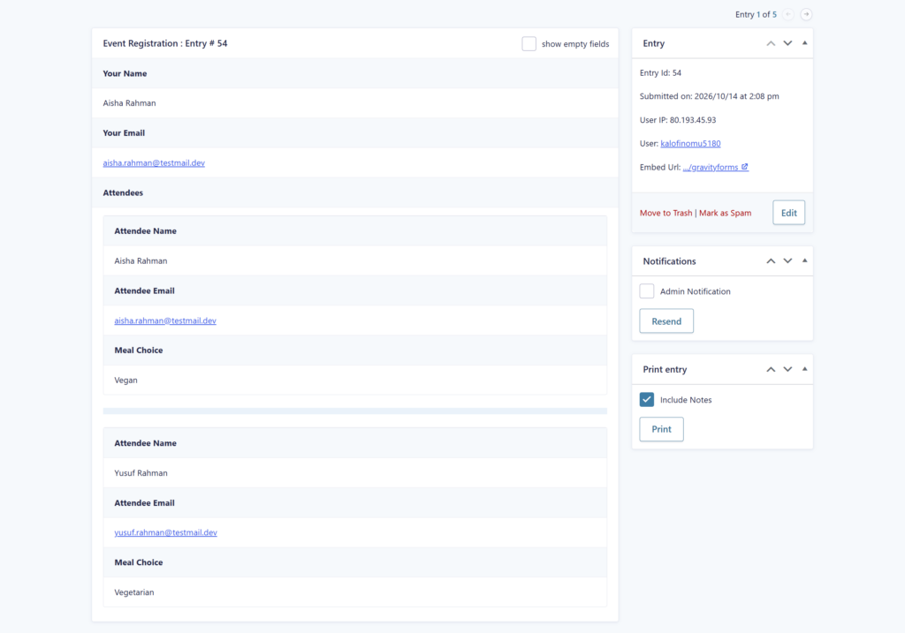Click the Edit button
Viewport: 905px width, 633px height.
[x=789, y=213]
